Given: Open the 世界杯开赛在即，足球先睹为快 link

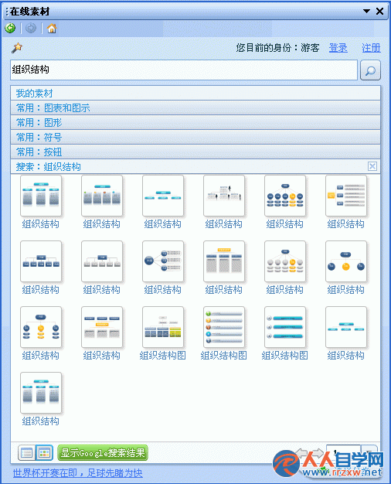Looking at the screenshot, I should pos(78,473).
